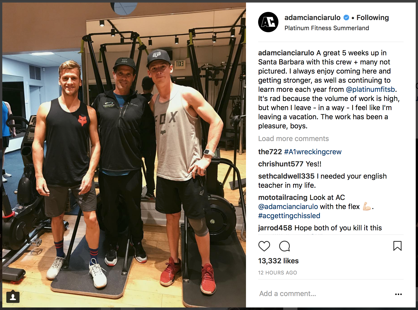Show tagged people icon on photo
Image resolution: width=418 pixels, height=310 pixels.
tap(13, 297)
